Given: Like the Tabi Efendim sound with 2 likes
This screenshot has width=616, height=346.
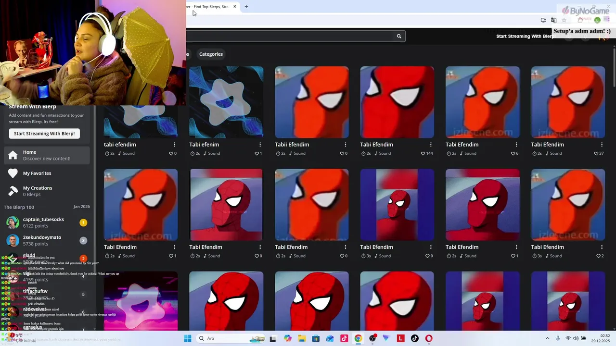Looking at the screenshot, I should click(598, 256).
